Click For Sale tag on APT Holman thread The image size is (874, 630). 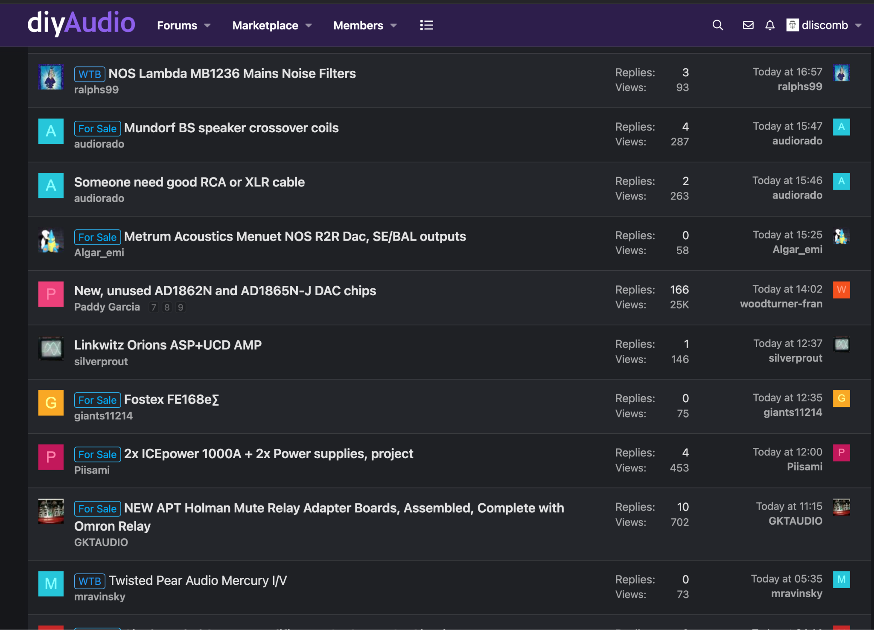[97, 508]
